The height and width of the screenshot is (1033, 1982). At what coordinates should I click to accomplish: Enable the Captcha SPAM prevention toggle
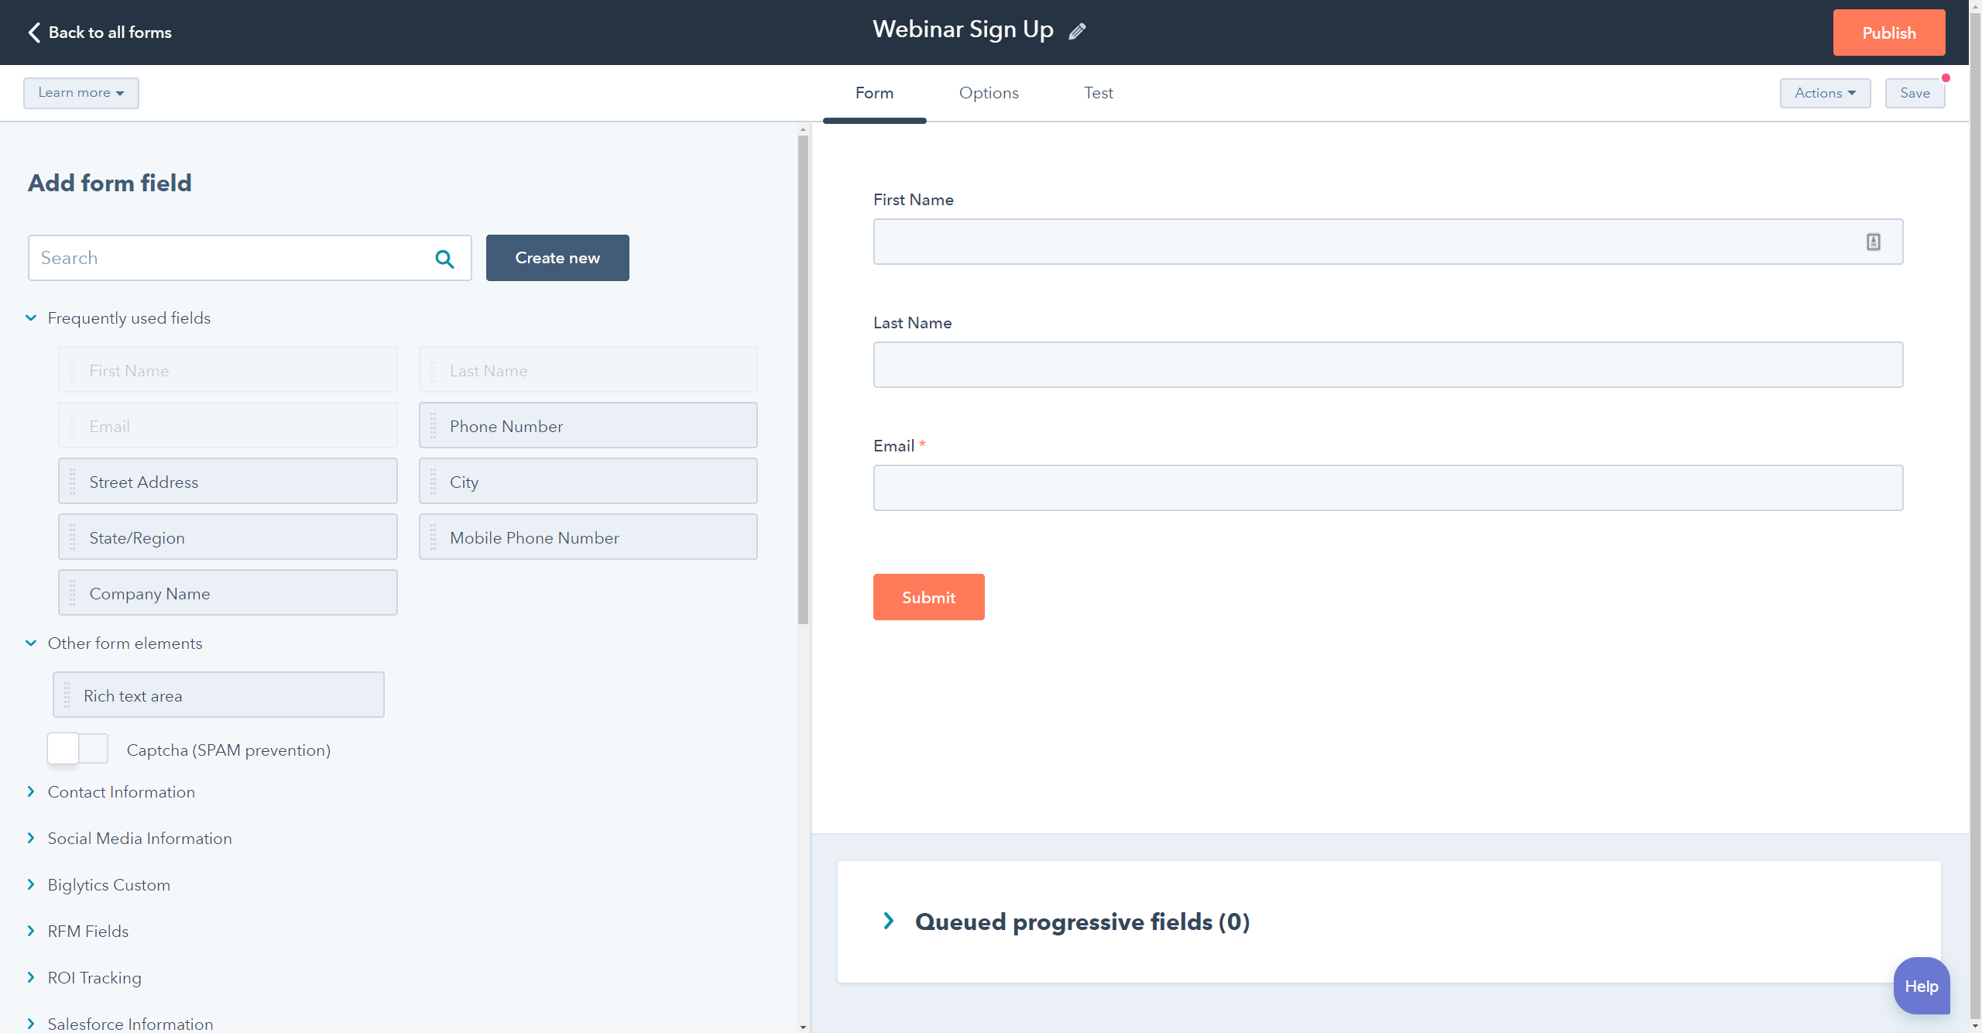click(77, 749)
